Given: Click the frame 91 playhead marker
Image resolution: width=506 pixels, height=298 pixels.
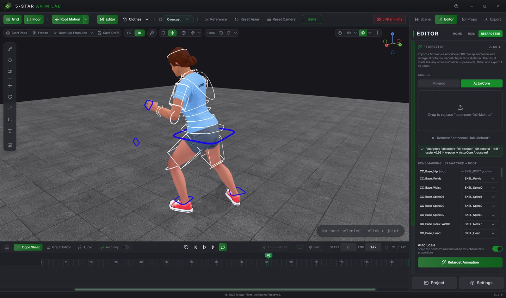Looking at the screenshot, I should point(268,255).
